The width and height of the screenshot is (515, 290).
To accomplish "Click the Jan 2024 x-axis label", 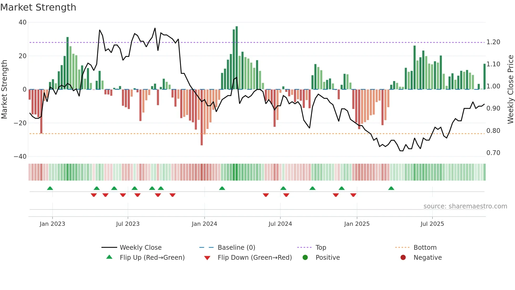I will [204, 224].
